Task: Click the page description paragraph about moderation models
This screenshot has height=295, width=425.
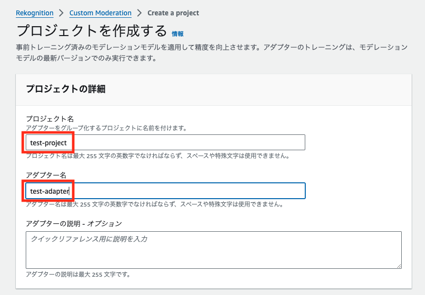Action: [212, 52]
